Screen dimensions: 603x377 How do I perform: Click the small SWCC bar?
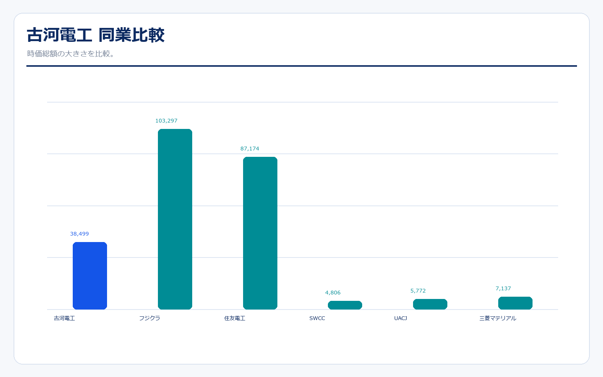coord(345,305)
